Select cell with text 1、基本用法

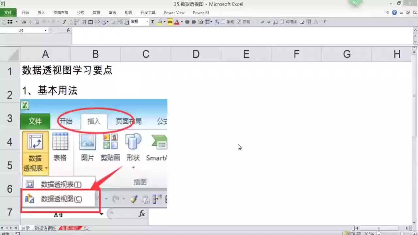coord(50,91)
